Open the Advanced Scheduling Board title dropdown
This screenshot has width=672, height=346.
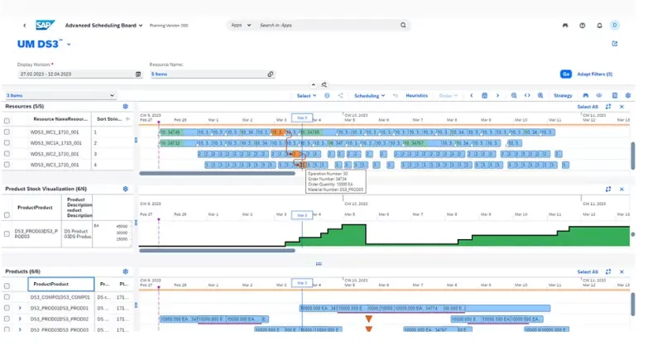(x=103, y=26)
